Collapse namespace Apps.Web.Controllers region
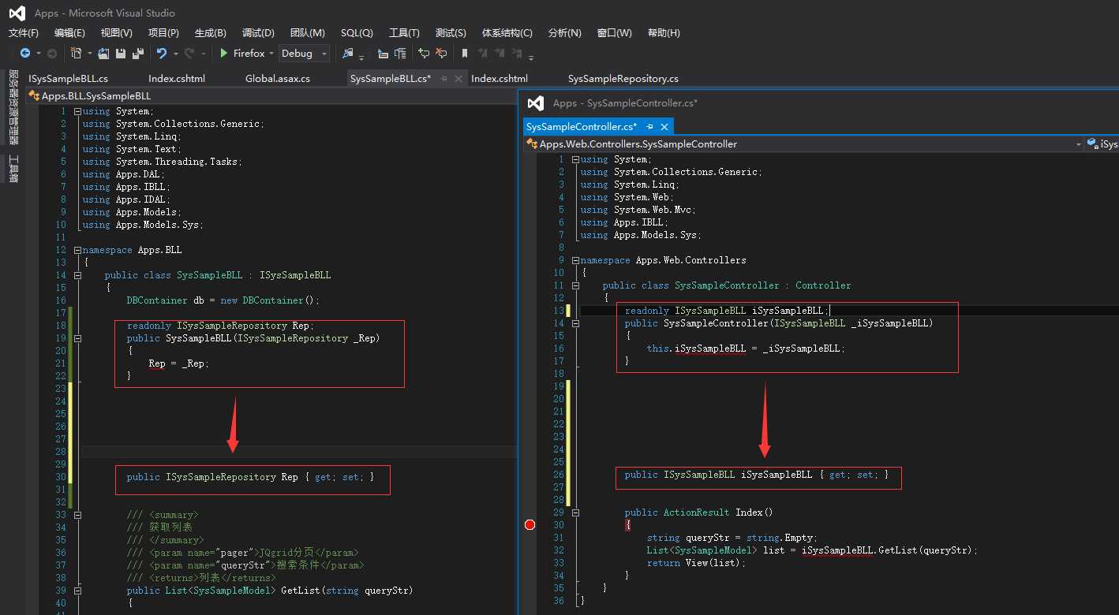 [575, 260]
